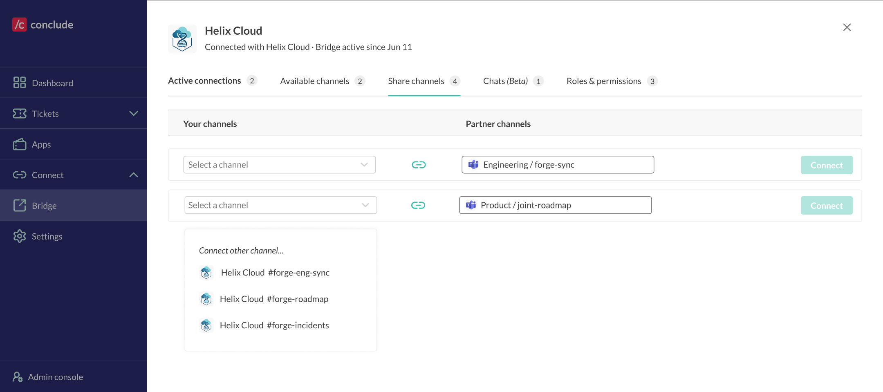Click the Admin console user icon

(17, 377)
